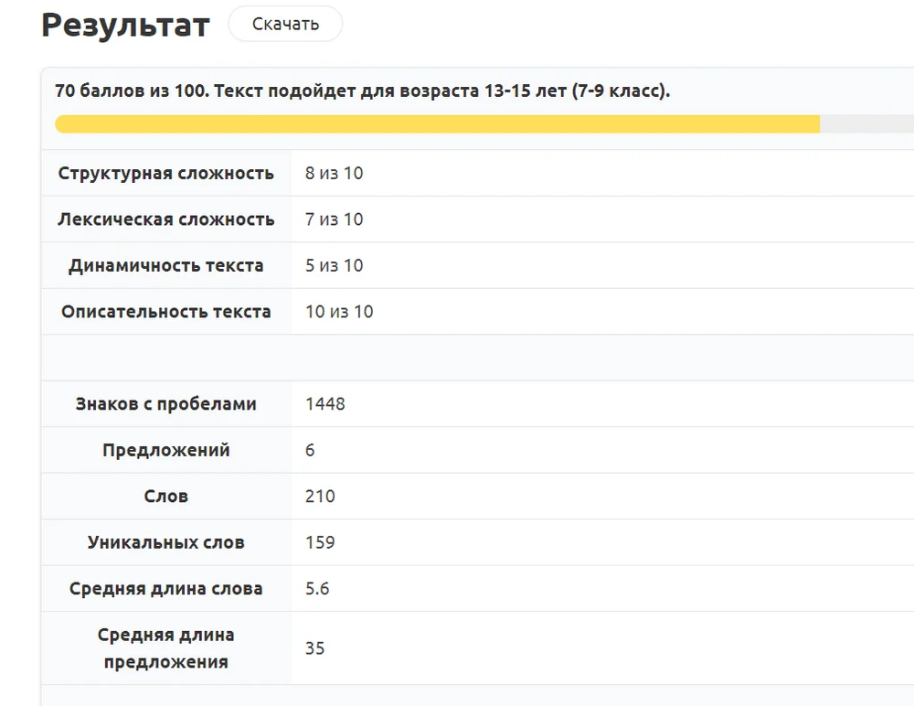Select the Структурная сложность row label
This screenshot has width=914, height=706.
(165, 173)
